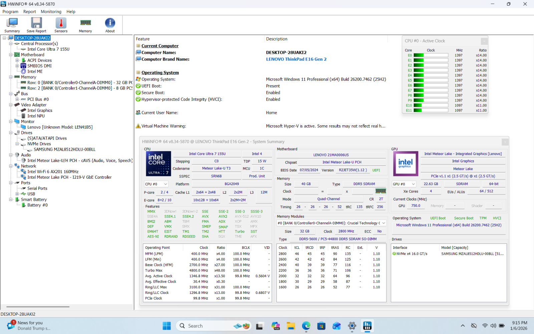
Task: Close the CPU #0 Active Clock panel
Action: pyautogui.click(x=484, y=41)
